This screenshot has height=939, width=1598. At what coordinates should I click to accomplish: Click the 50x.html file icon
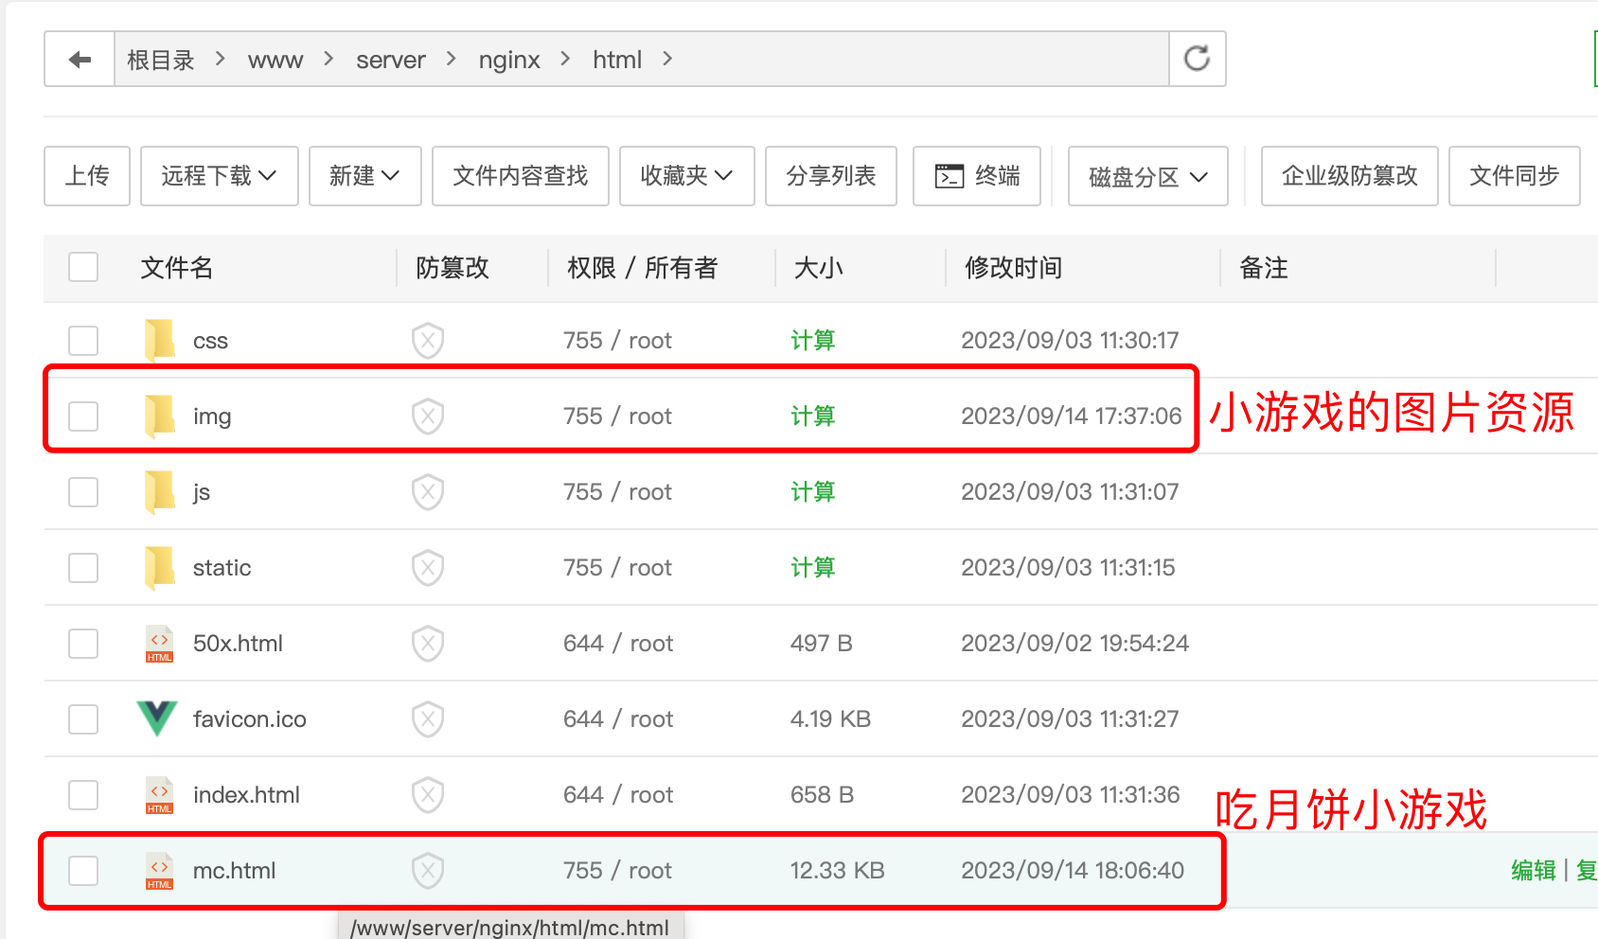tap(159, 644)
